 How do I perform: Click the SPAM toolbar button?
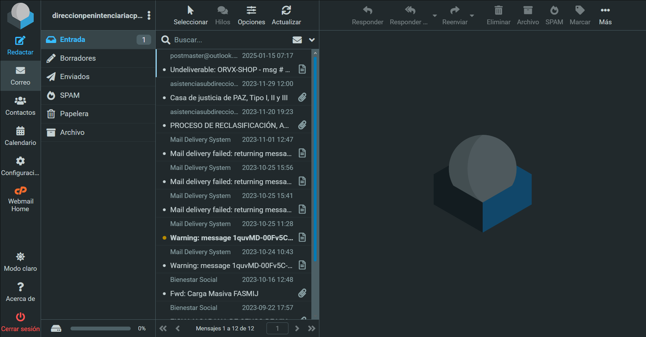click(x=554, y=16)
